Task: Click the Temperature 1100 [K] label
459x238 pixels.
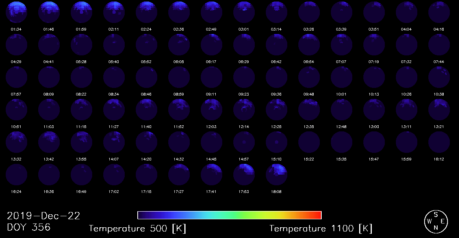Action: click(321, 228)
